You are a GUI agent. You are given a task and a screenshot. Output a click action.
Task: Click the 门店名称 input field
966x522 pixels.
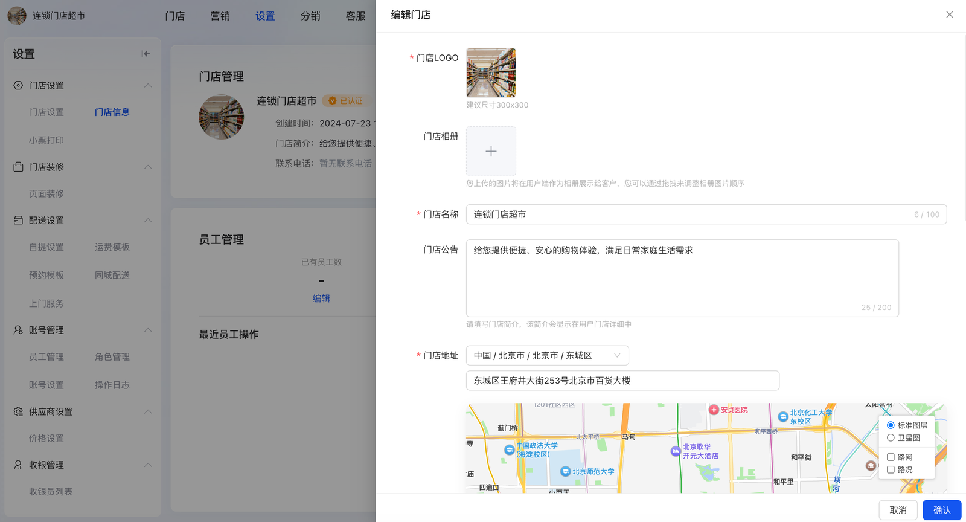pyautogui.click(x=688, y=214)
